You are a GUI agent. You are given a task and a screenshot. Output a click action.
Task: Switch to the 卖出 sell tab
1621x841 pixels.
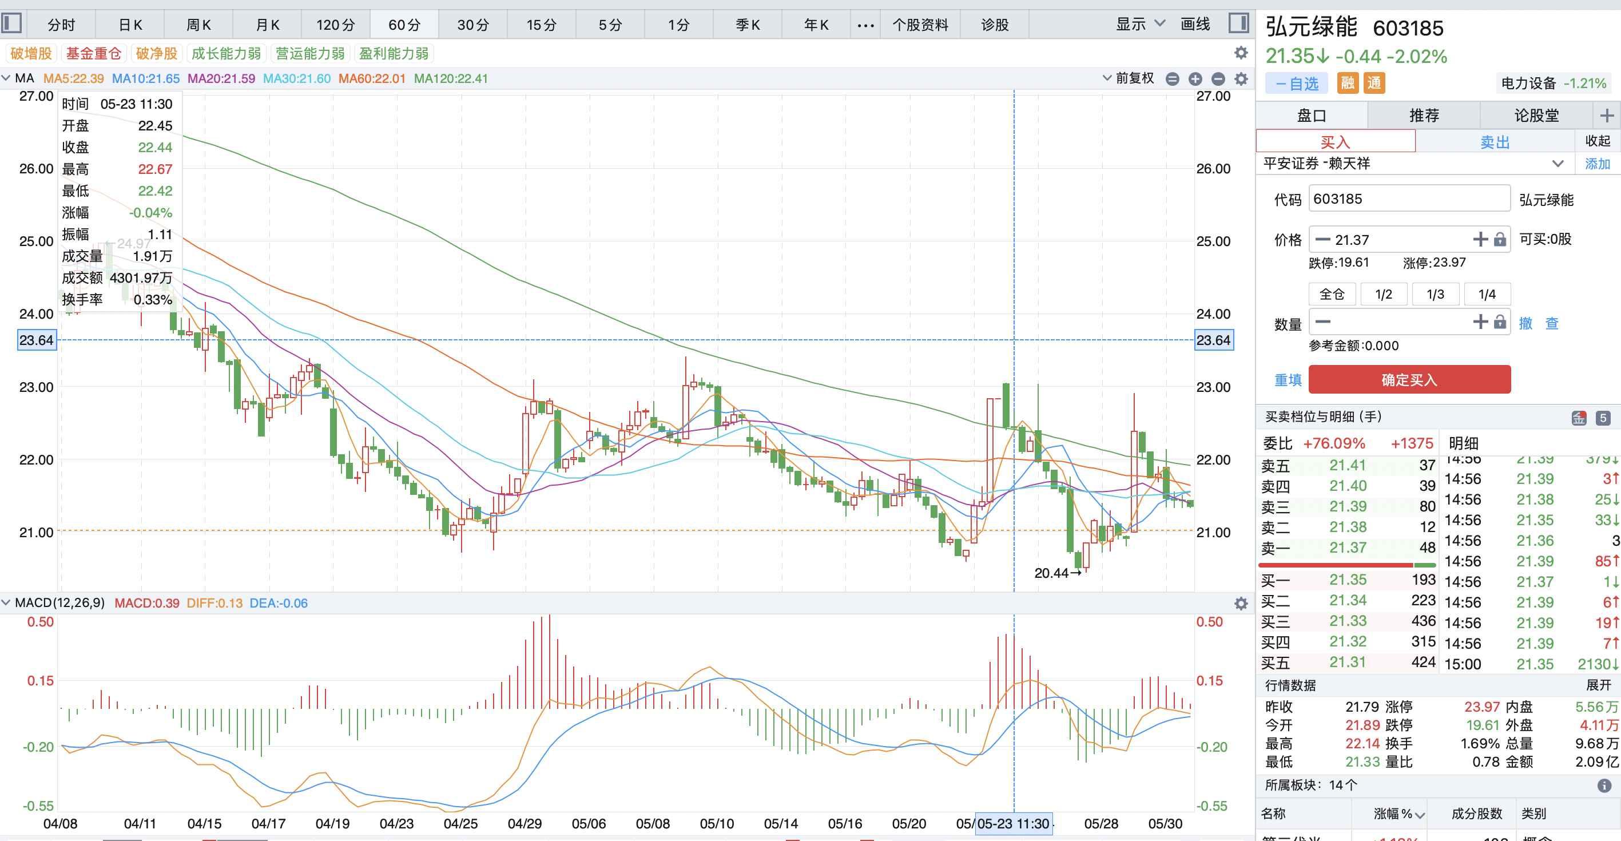1495,142
